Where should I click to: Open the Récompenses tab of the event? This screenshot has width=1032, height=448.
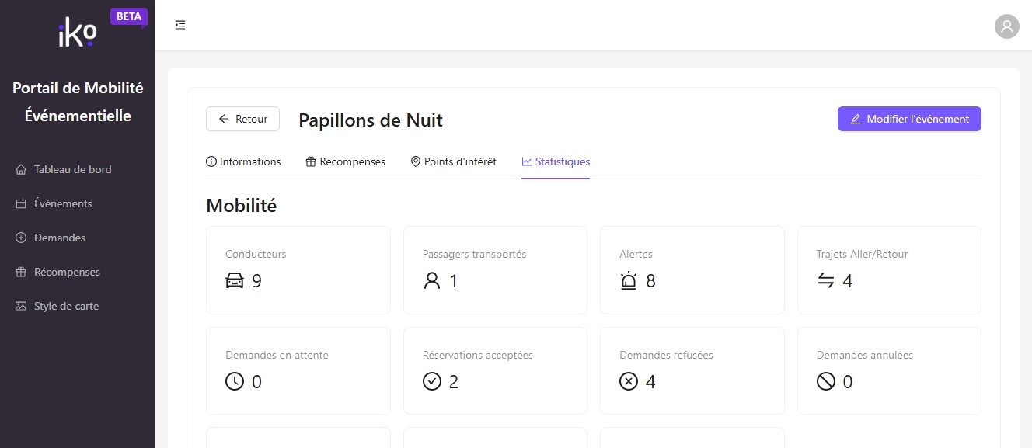[346, 161]
